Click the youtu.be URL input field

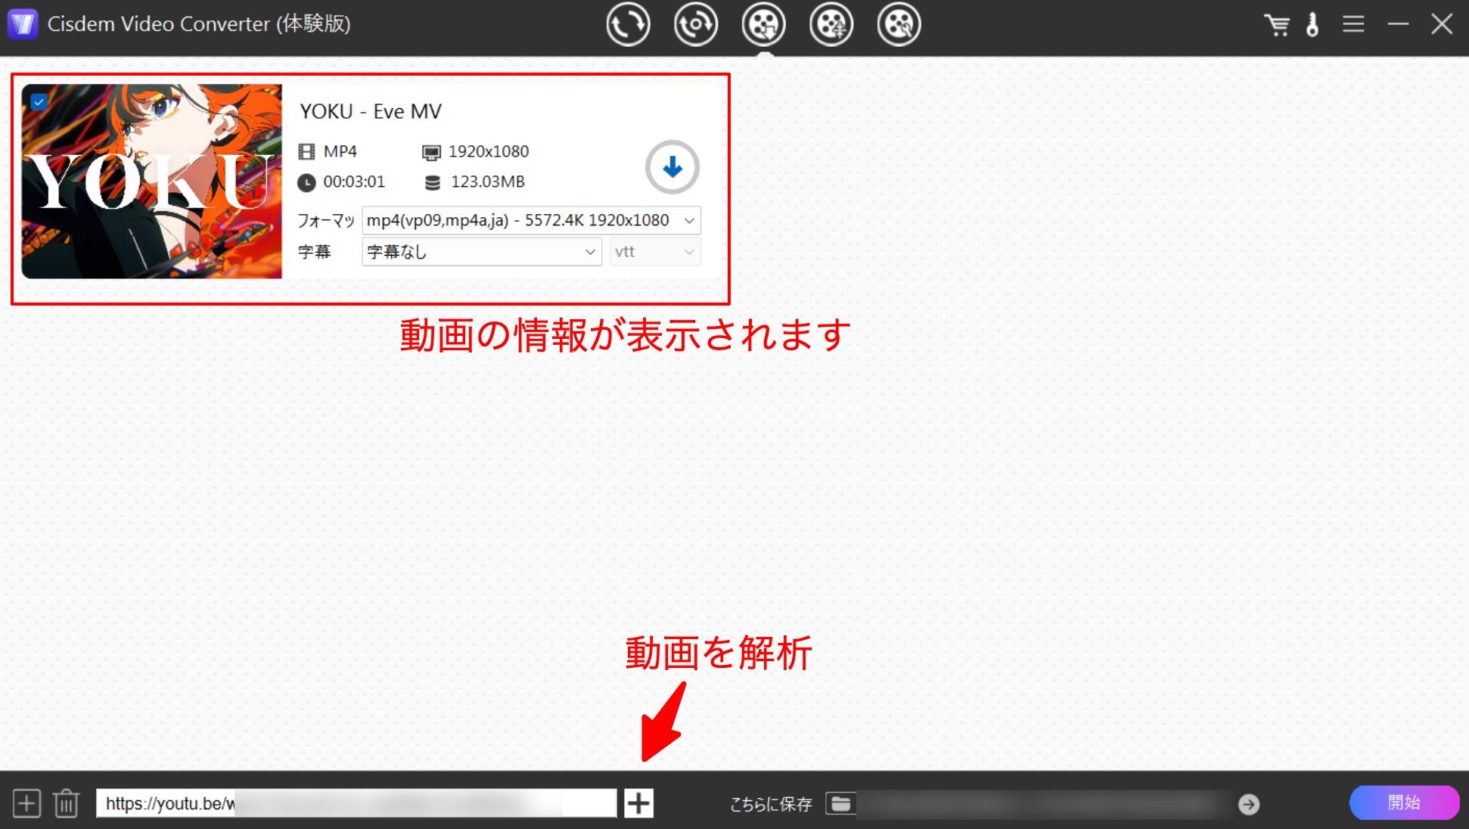tap(356, 803)
